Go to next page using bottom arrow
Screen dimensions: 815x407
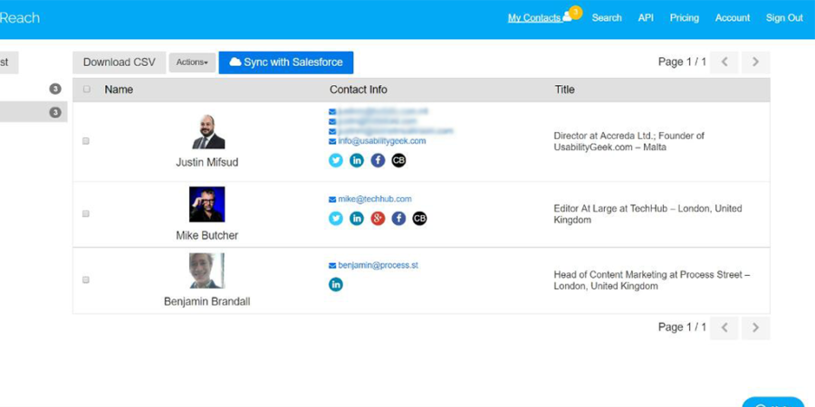(x=756, y=328)
